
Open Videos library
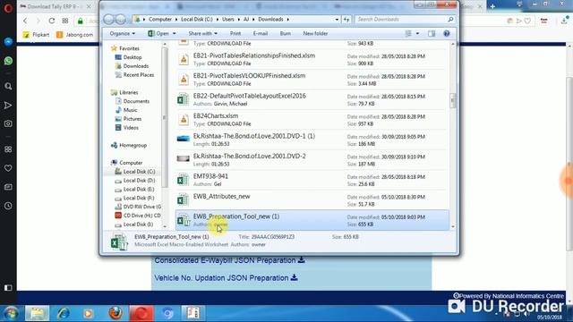131,128
